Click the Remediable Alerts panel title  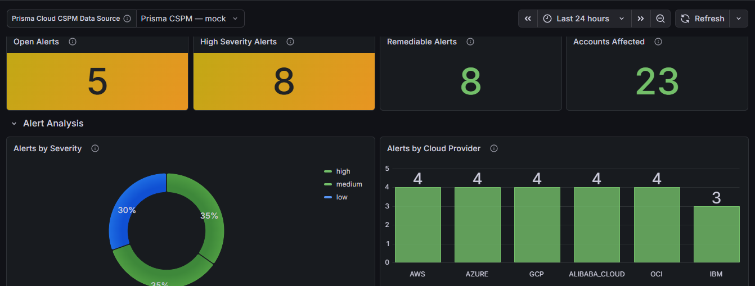(422, 42)
